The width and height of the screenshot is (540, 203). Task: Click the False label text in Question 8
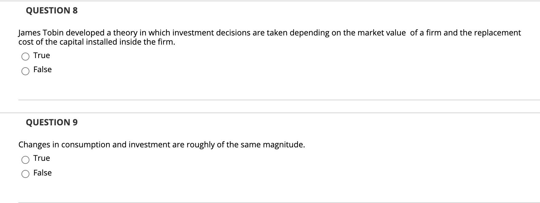tap(42, 69)
